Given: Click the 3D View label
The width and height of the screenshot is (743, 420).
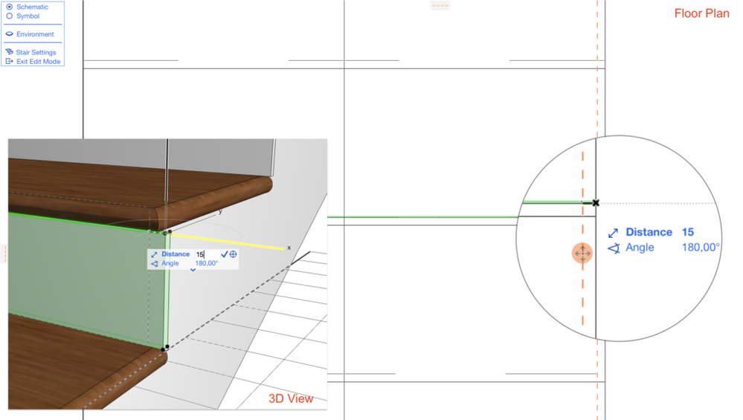Looking at the screenshot, I should coord(291,398).
